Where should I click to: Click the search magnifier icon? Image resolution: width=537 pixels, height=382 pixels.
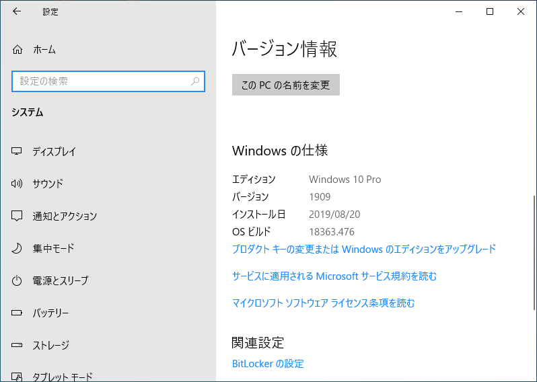[x=195, y=81]
